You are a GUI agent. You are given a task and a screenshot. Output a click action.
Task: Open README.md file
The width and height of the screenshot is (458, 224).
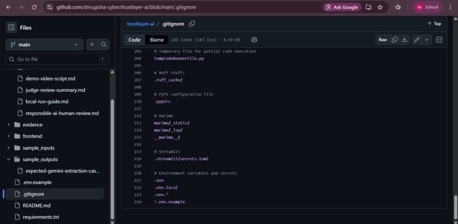pyautogui.click(x=36, y=206)
